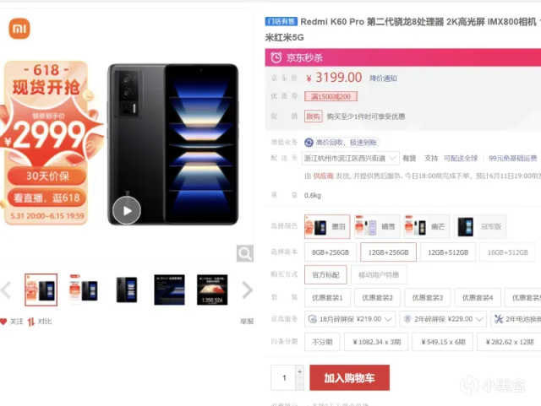Click the 对比 compare icon
The height and width of the screenshot is (406, 541).
(x=31, y=322)
